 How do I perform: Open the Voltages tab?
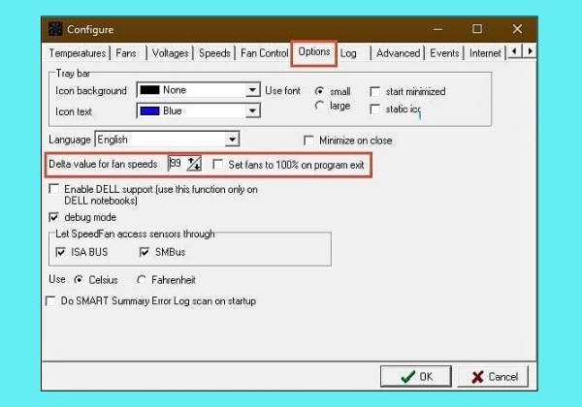pyautogui.click(x=171, y=53)
